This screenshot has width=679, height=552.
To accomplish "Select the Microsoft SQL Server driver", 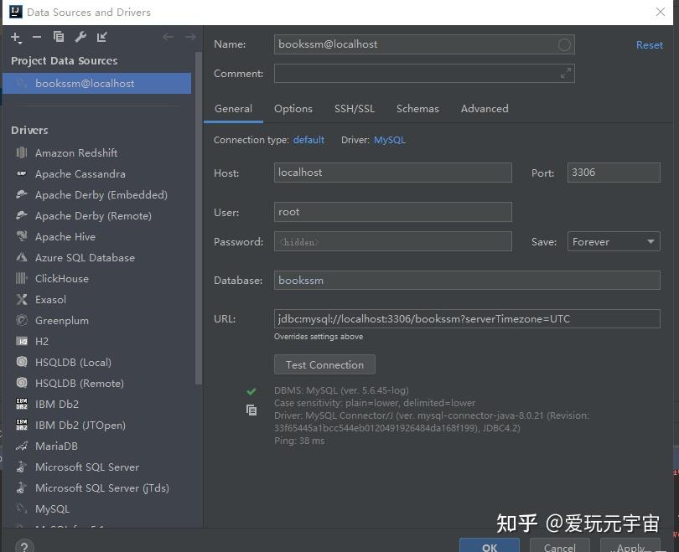I will pyautogui.click(x=89, y=467).
